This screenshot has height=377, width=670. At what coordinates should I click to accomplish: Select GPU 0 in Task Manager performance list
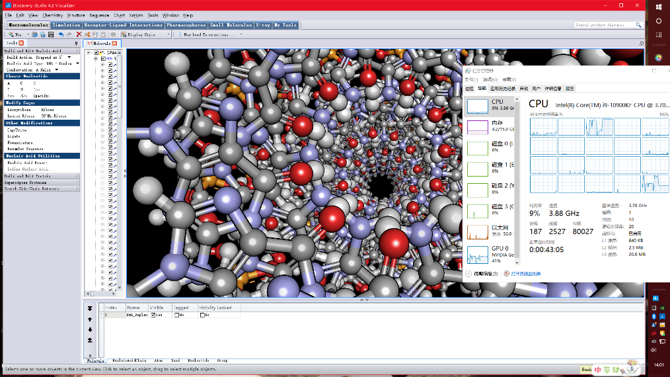pyautogui.click(x=495, y=254)
